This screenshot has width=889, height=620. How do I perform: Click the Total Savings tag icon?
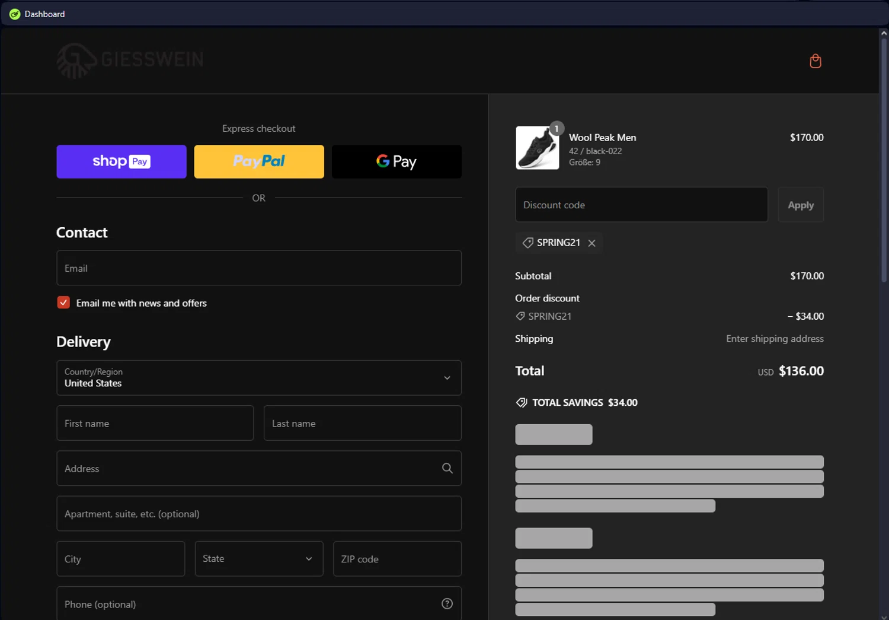tap(522, 402)
